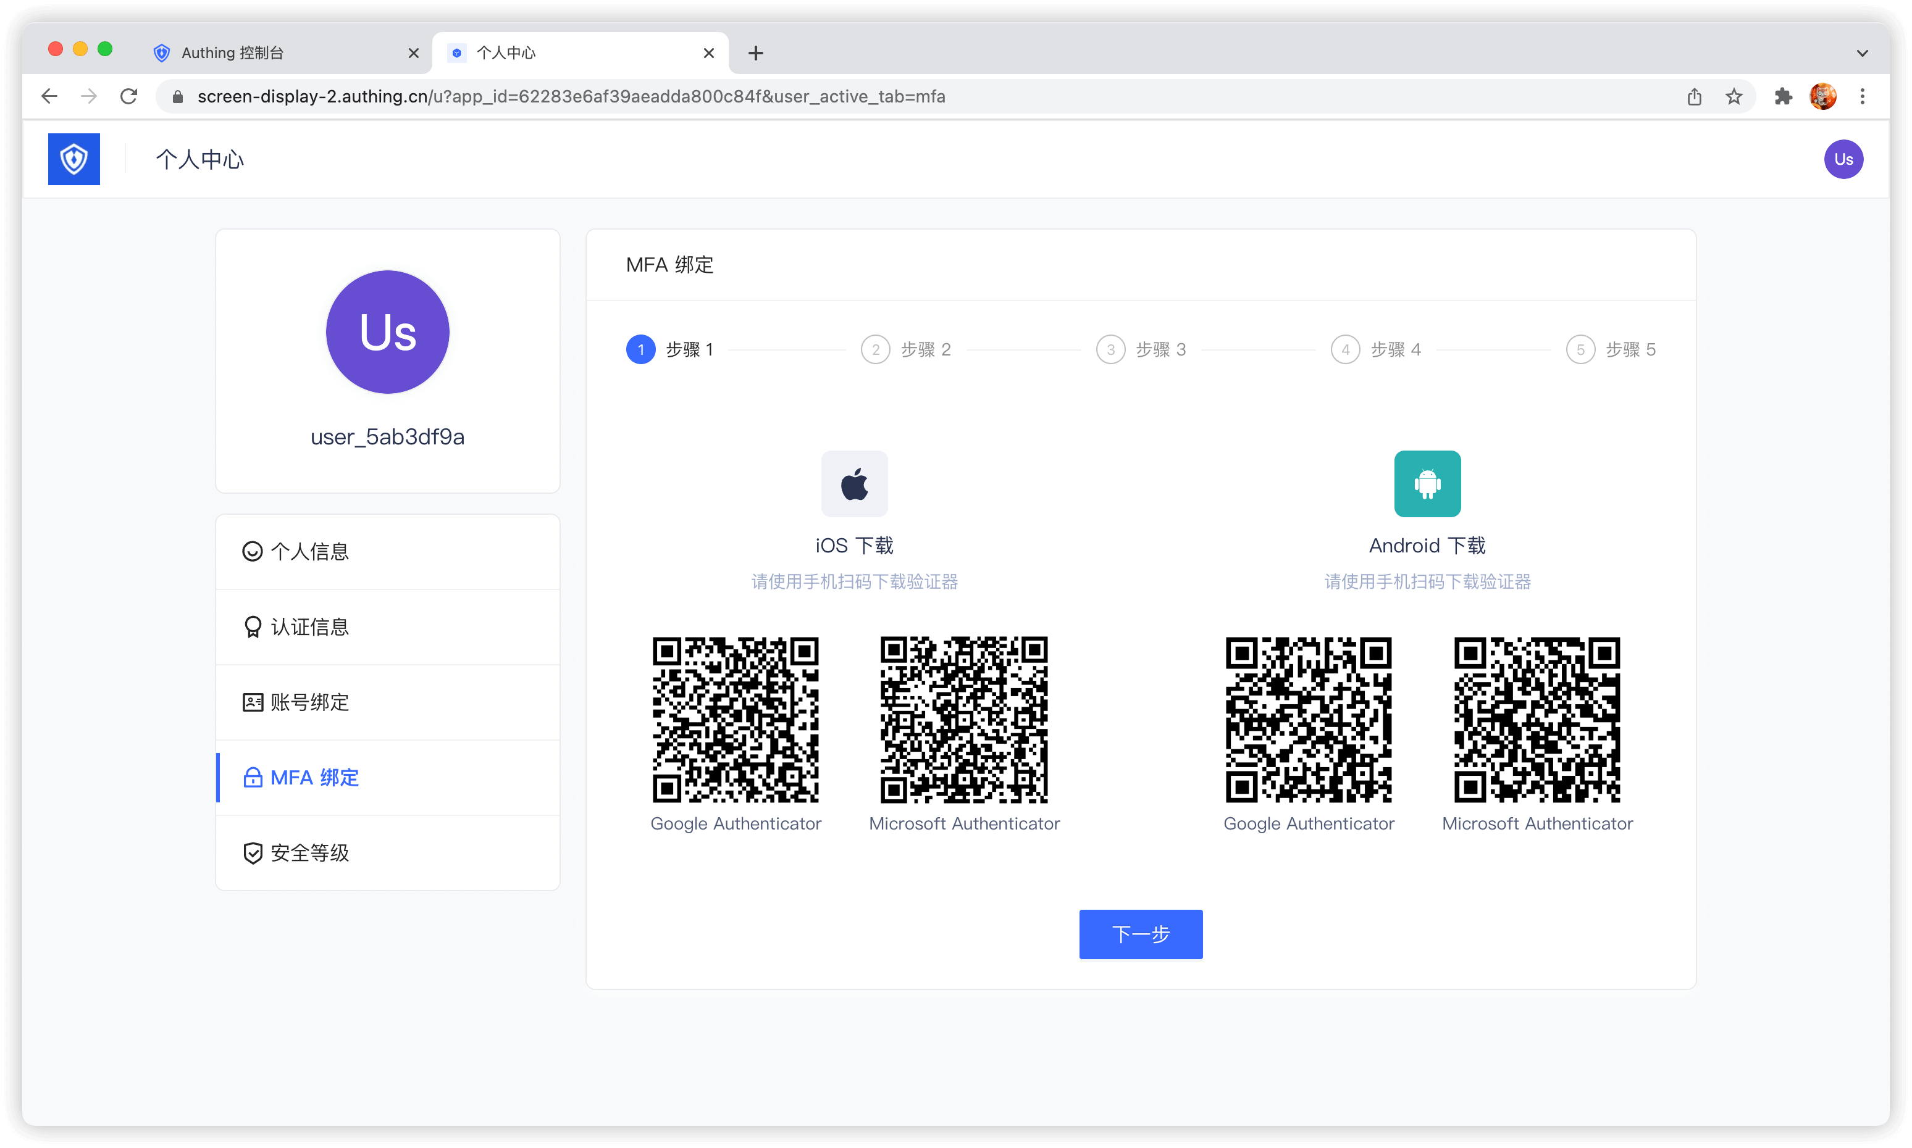Open Chrome's three-dot menu
Screen dimensions: 1912x1148
(x=1863, y=97)
